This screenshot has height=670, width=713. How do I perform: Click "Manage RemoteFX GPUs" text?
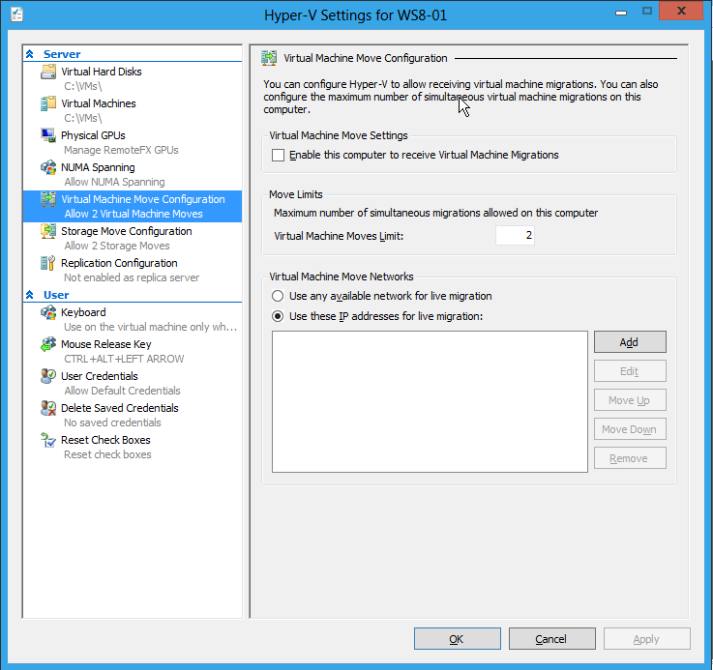tap(121, 150)
